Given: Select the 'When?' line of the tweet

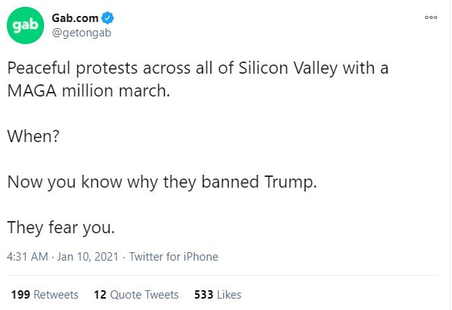Looking at the screenshot, I should (x=33, y=136).
